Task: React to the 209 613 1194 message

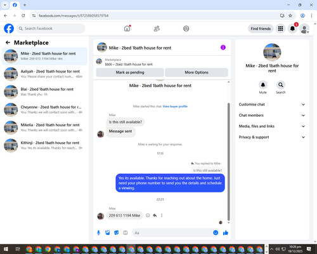Action: click(x=148, y=215)
